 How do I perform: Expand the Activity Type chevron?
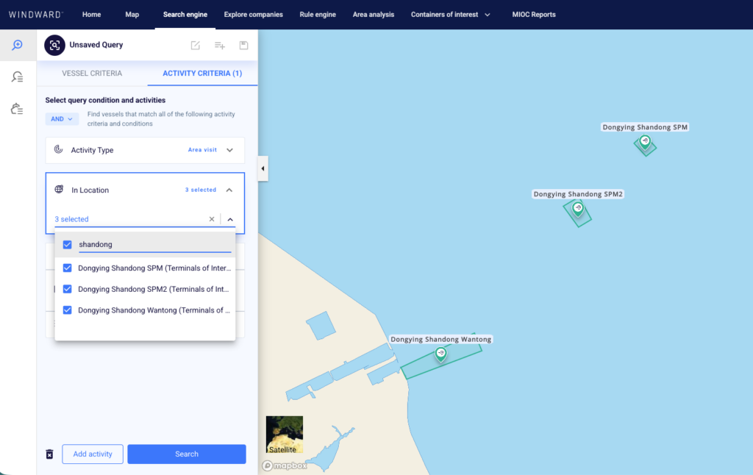tap(230, 150)
